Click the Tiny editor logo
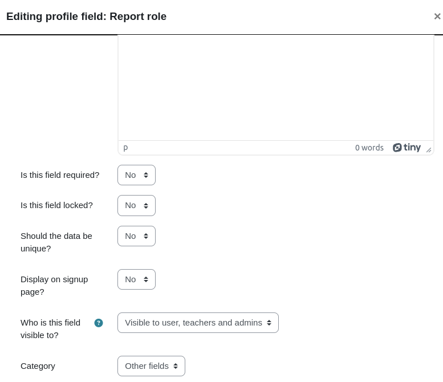Image resolution: width=443 pixels, height=382 pixels. (407, 148)
